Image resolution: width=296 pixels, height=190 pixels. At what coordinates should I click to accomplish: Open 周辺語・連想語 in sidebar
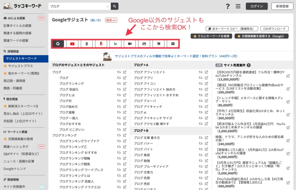14,81
